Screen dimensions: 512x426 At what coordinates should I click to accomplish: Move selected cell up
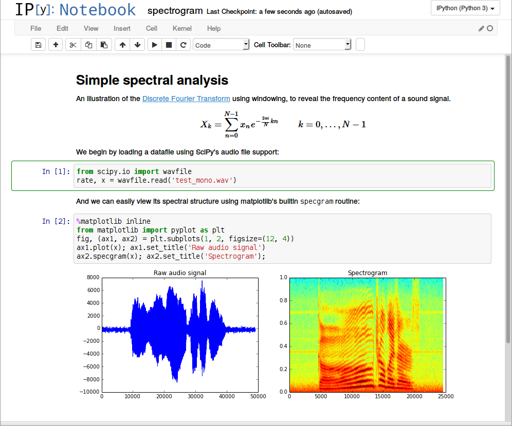point(122,45)
